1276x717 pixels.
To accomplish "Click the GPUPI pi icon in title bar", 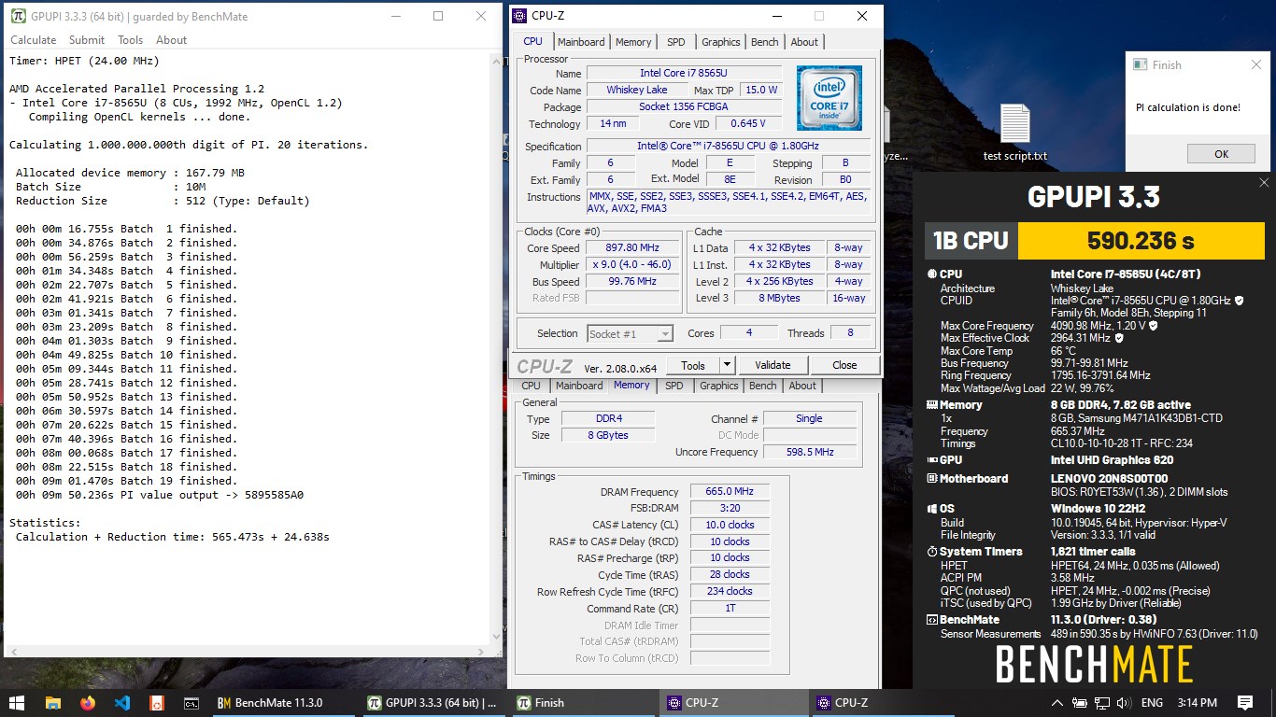I will [18, 16].
